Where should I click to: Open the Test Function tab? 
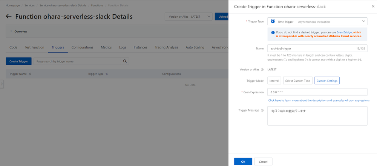pos(34,47)
